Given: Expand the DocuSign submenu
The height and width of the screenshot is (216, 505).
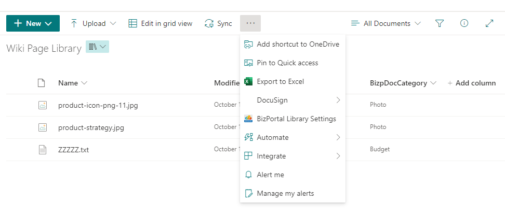Looking at the screenshot, I should click(x=293, y=100).
